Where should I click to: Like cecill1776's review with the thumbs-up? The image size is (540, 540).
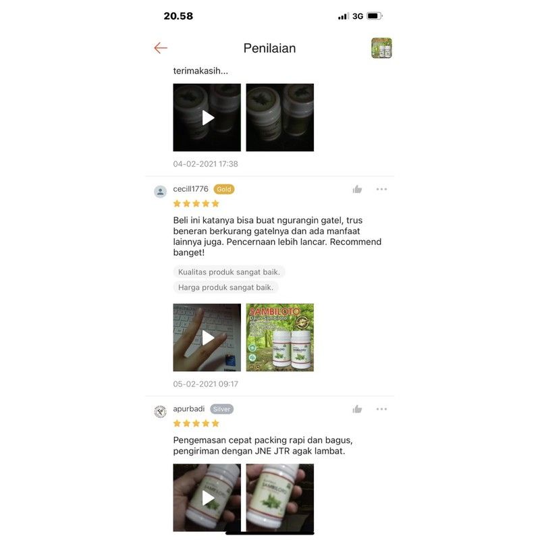357,189
